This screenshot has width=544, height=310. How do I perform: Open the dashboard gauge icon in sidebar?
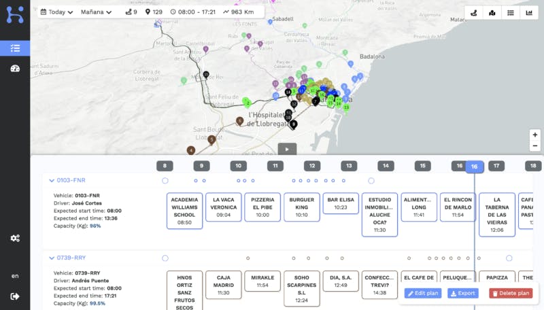(15, 68)
